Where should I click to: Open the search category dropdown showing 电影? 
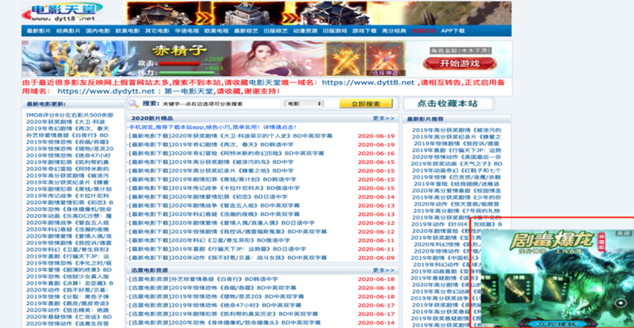[x=304, y=104]
